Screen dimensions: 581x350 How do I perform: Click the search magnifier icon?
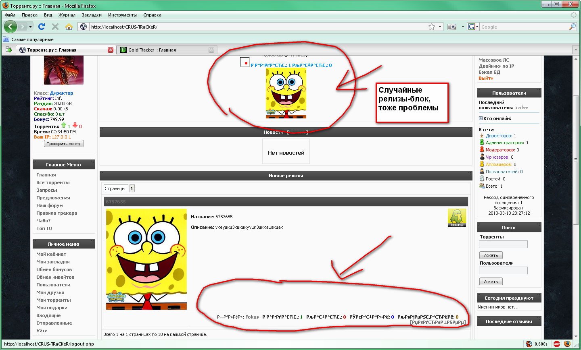(x=573, y=27)
